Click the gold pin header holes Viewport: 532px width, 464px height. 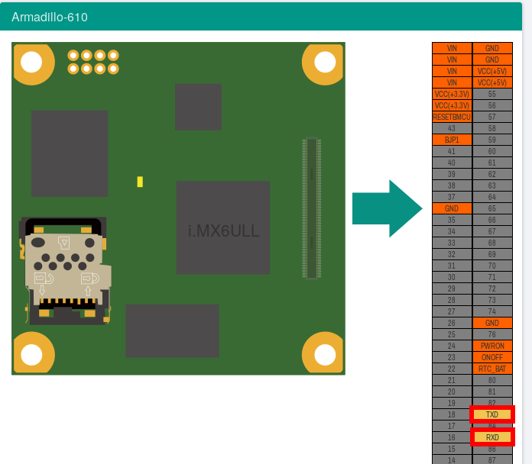[93, 62]
